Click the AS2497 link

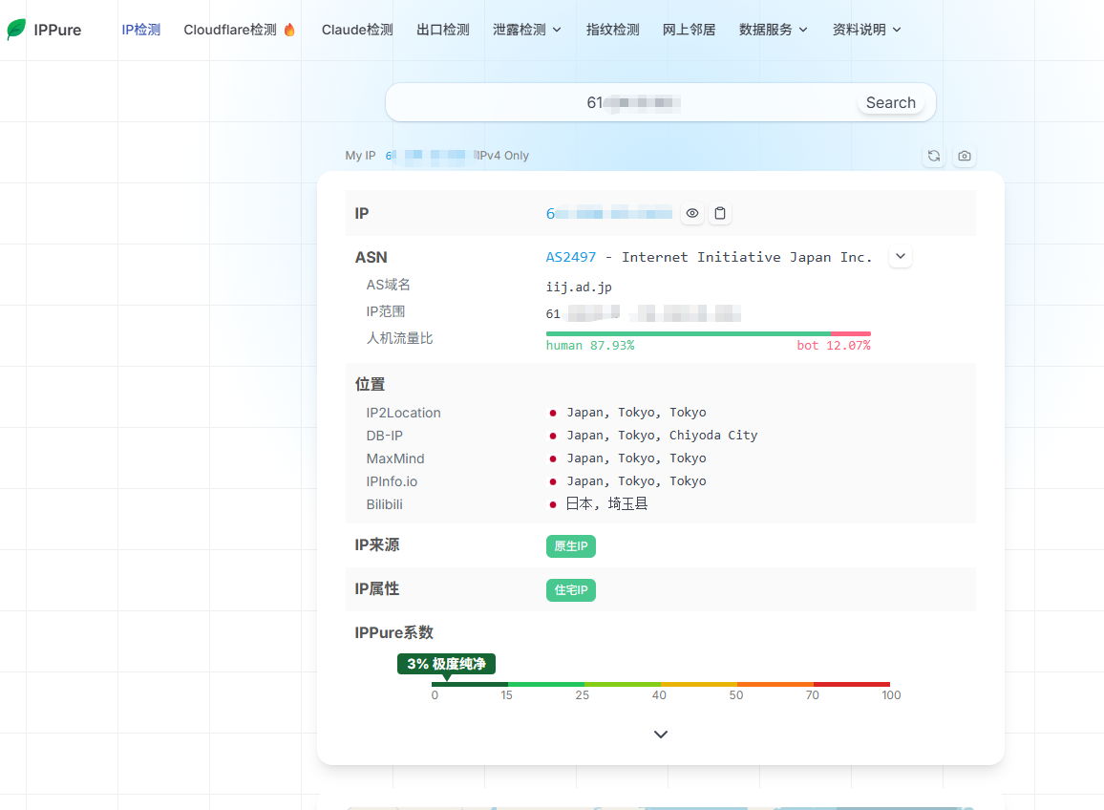pyautogui.click(x=571, y=257)
